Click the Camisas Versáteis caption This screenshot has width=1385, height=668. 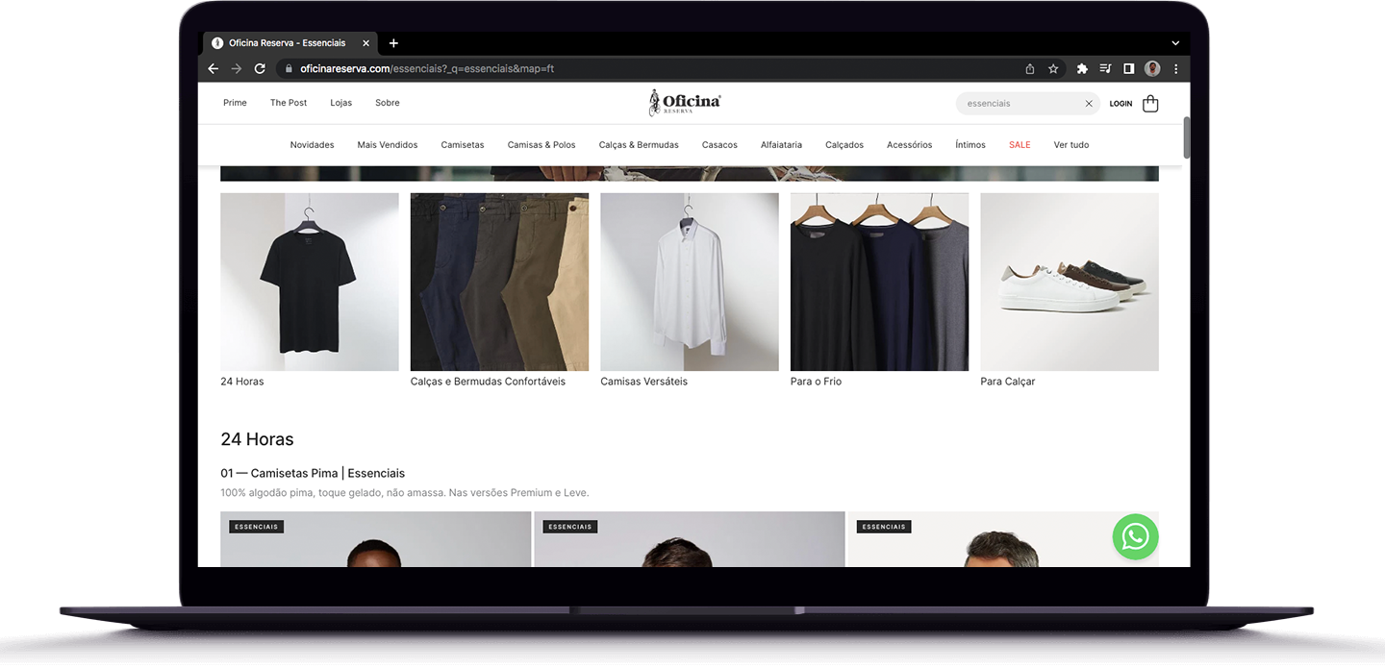[643, 382]
